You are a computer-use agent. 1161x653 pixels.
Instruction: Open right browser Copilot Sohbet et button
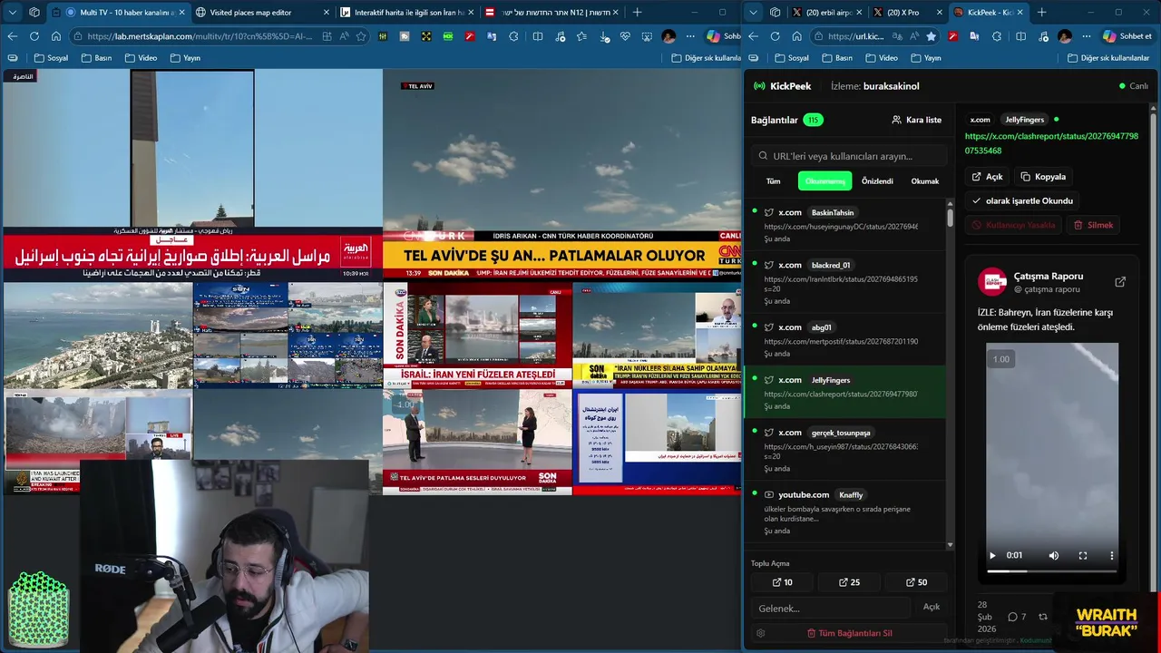(1128, 36)
